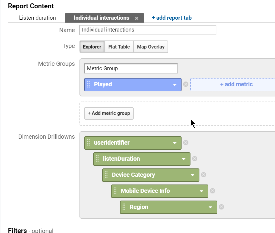Close the Individual interactions tab
Image resolution: width=275 pixels, height=233 pixels.
point(137,18)
